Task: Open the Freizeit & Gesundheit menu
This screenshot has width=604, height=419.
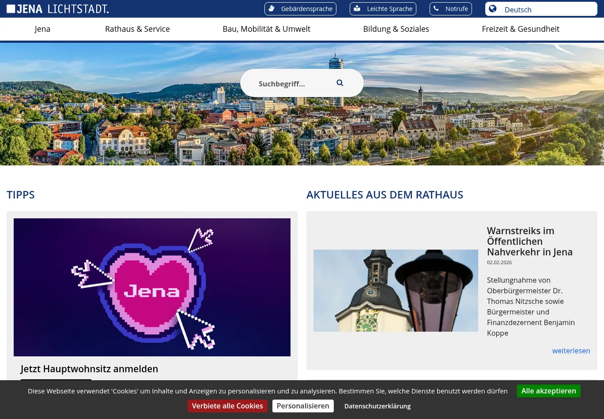Action: [x=521, y=29]
